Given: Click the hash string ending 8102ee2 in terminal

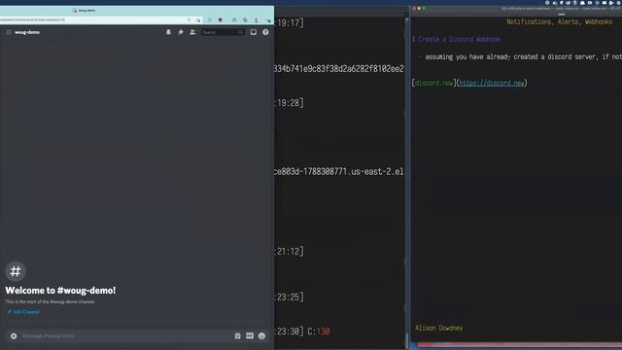Looking at the screenshot, I should click(339, 69).
